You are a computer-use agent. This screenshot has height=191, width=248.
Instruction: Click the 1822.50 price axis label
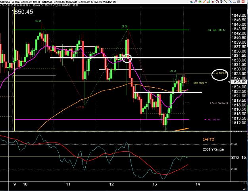coord(239,91)
